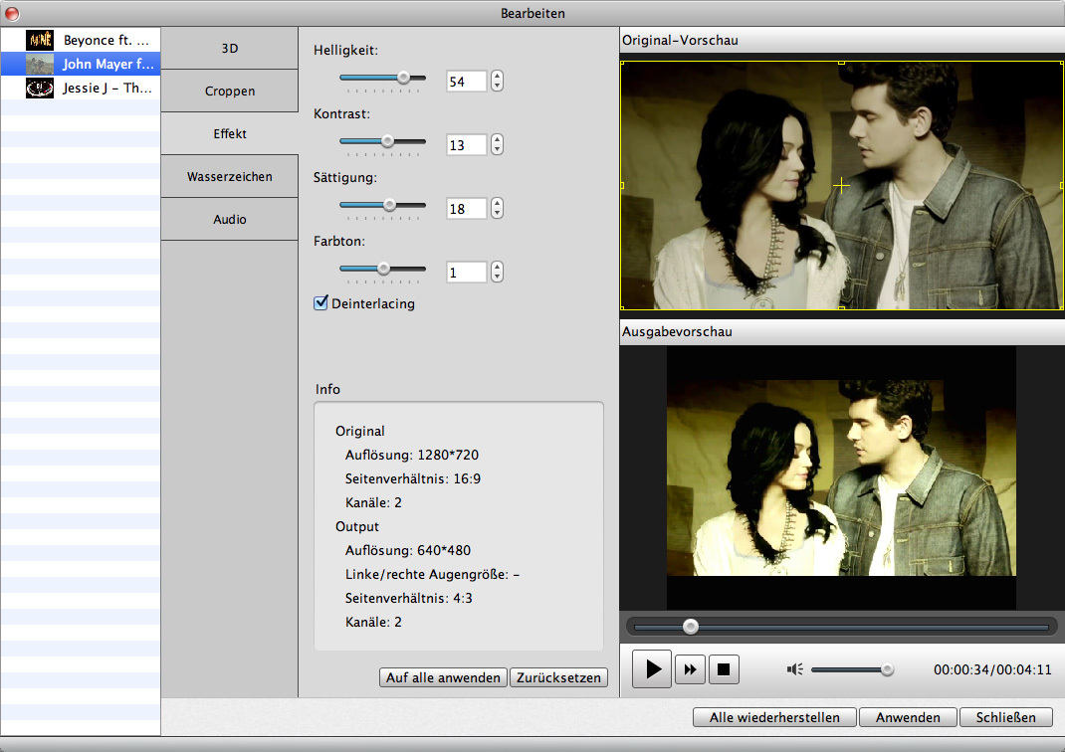Image resolution: width=1065 pixels, height=752 pixels.
Task: Click the Helligkeit stepper arrows
Action: click(x=498, y=81)
